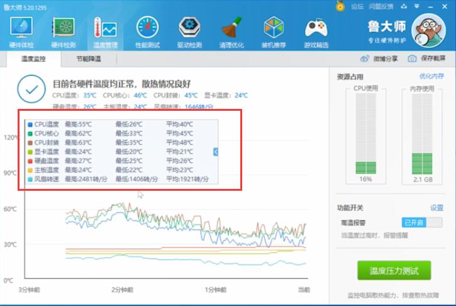Toggle the 高温报警 已开启 switch

click(x=422, y=223)
